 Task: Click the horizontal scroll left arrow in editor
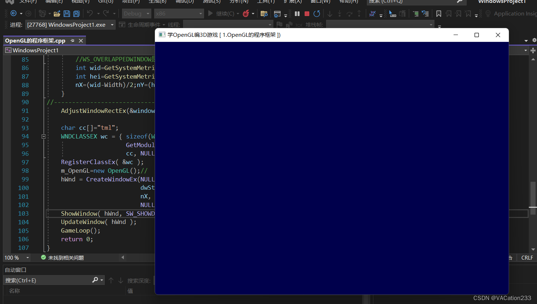123,257
